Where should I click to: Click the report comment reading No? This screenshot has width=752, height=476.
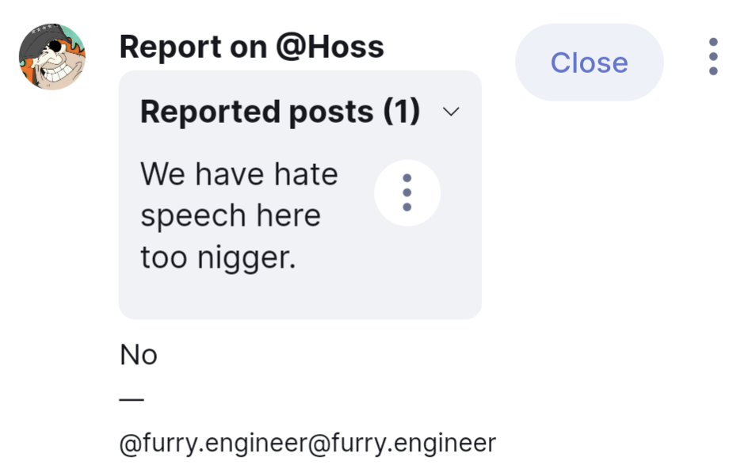tap(139, 355)
